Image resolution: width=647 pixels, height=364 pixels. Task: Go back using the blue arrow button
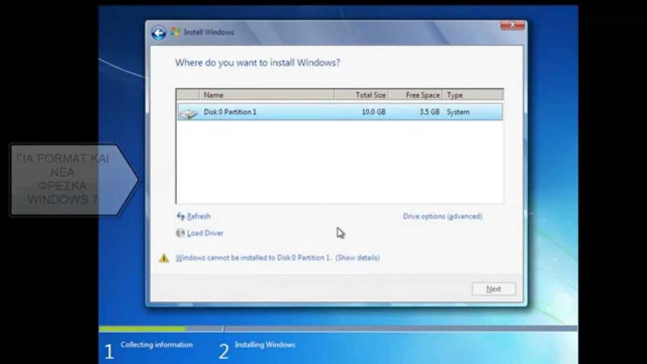159,33
